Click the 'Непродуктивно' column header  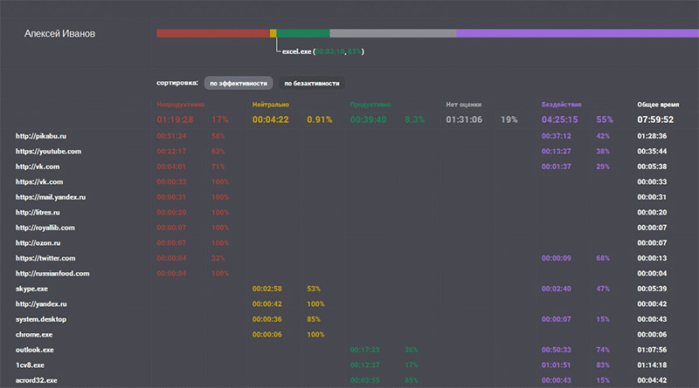pos(181,105)
